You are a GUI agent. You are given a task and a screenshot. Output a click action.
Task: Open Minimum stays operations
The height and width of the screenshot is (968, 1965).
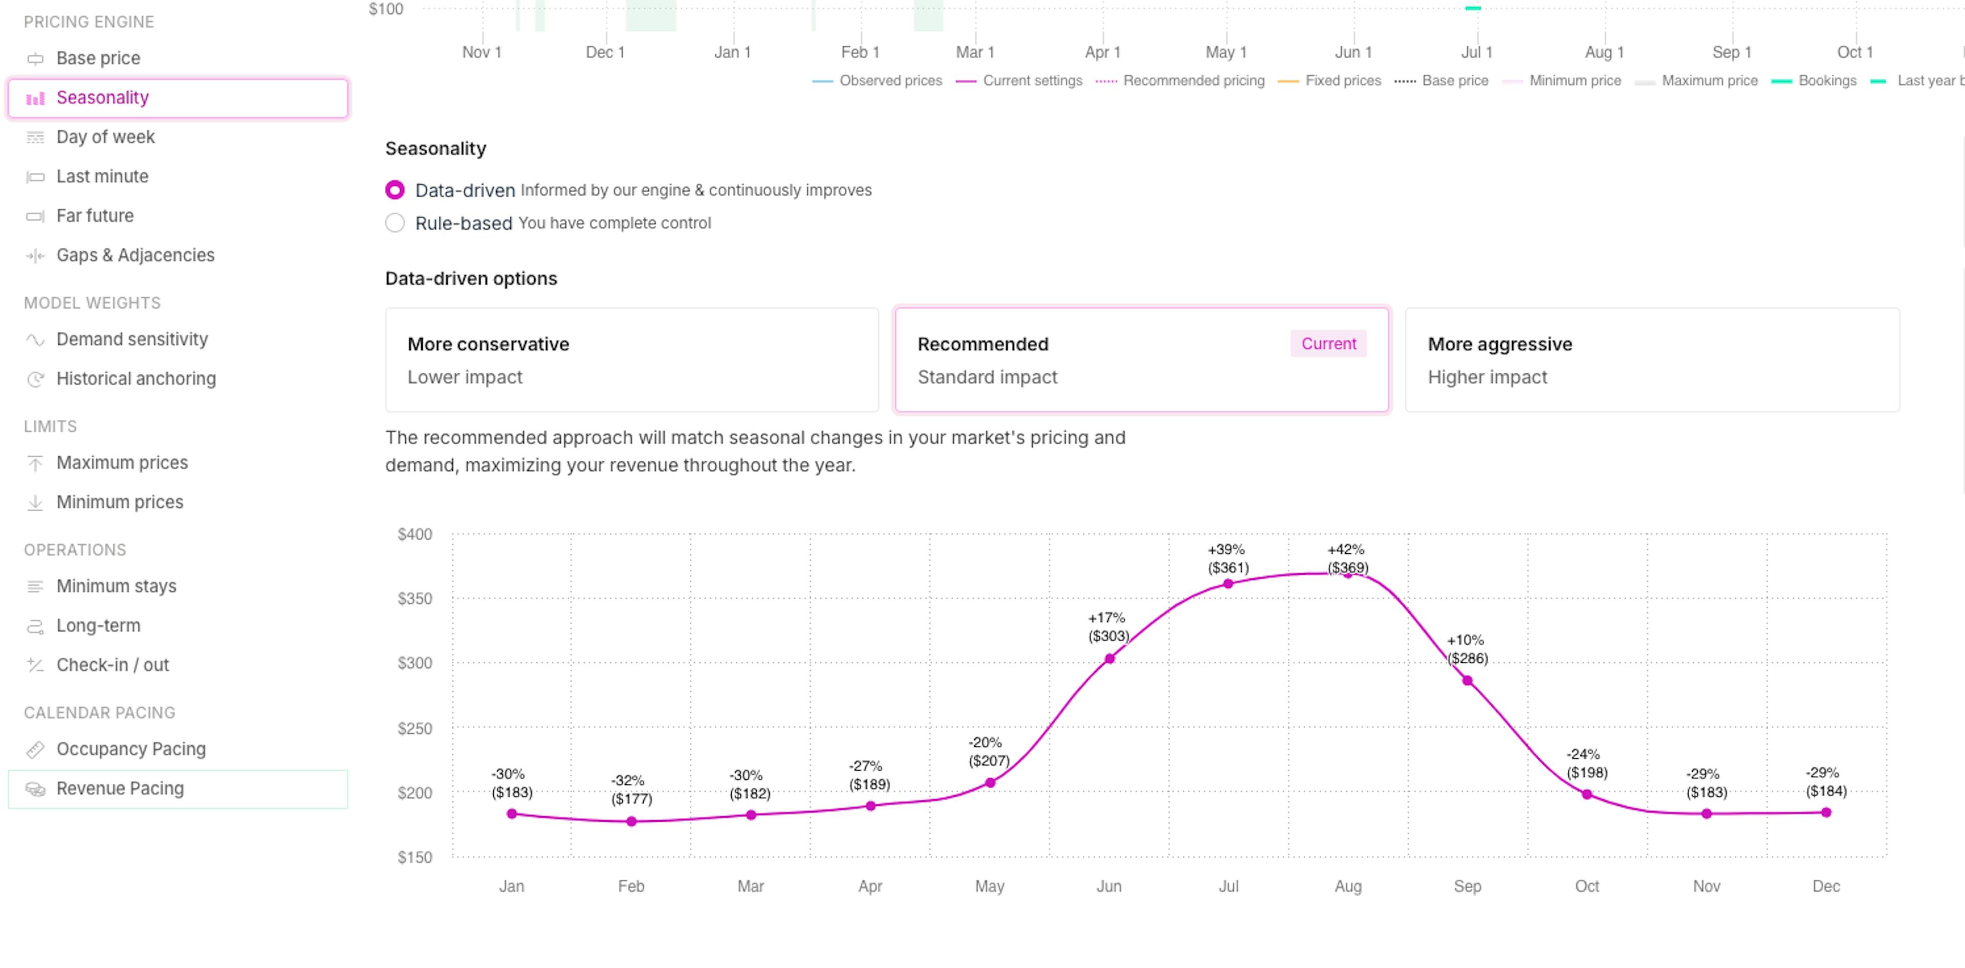pyautogui.click(x=178, y=586)
